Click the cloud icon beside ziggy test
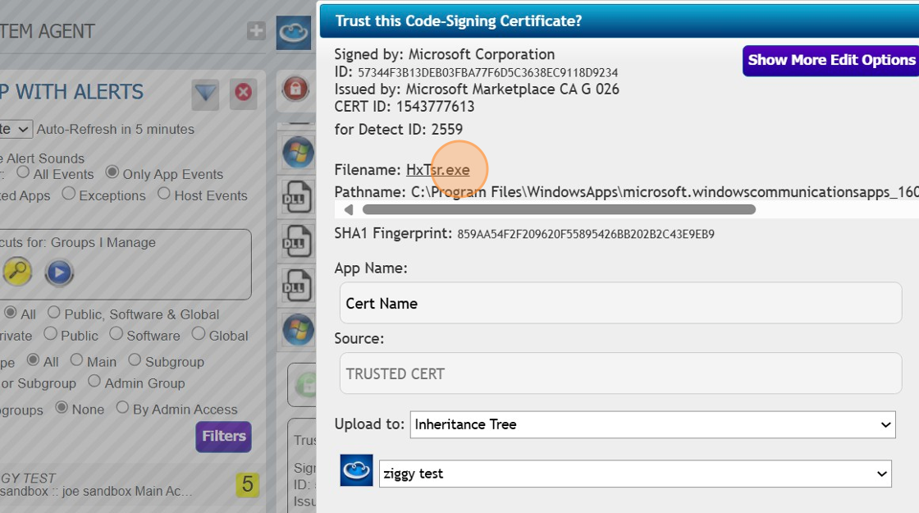This screenshot has height=513, width=919. [355, 473]
